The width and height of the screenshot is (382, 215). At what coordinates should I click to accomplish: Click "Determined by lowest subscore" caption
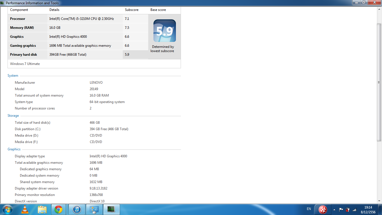162,49
